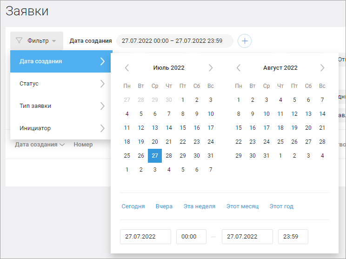Click the end time 23:59 field
The width and height of the screenshot is (346, 259).
click(293, 237)
